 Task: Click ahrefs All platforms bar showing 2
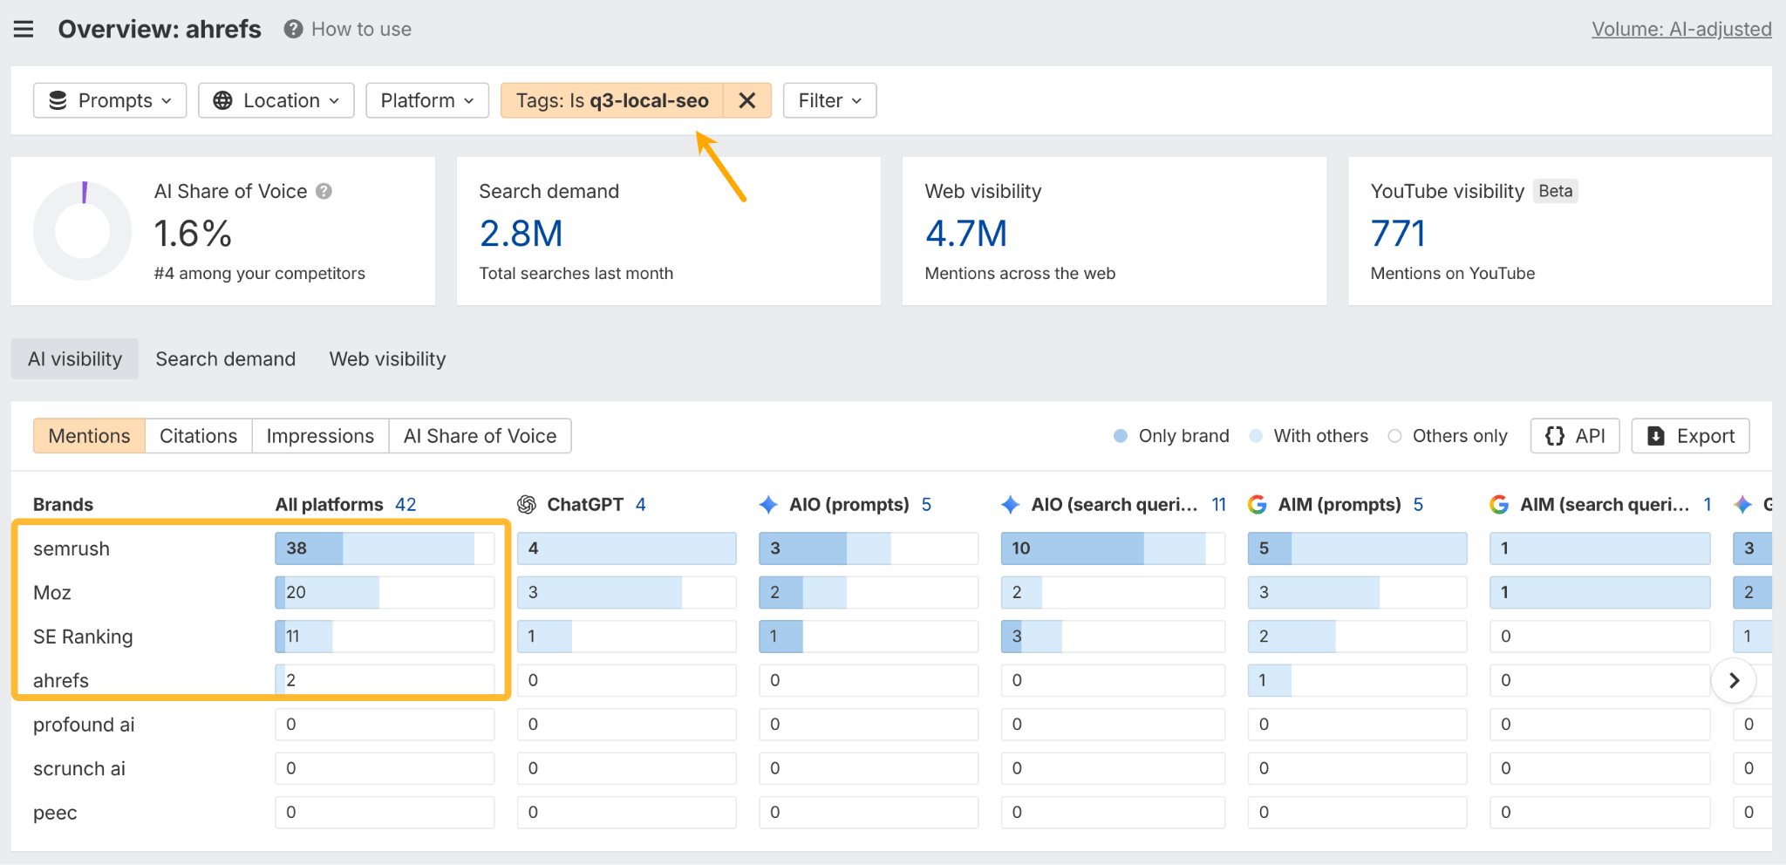(x=385, y=680)
